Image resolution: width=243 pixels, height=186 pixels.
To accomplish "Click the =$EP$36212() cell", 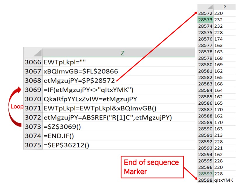I will [66, 145].
